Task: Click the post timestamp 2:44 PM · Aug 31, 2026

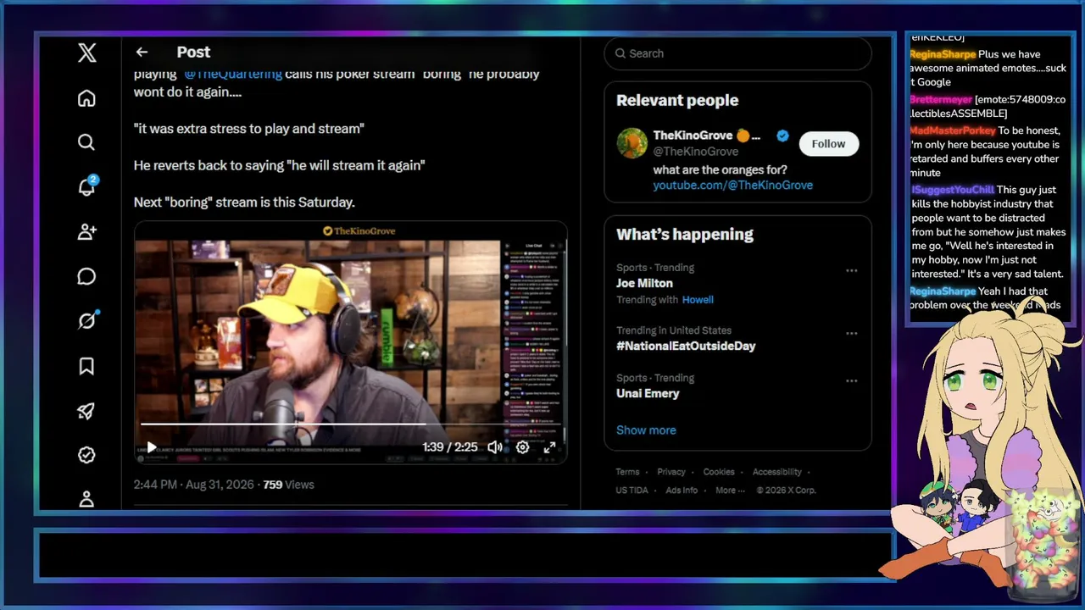Action: click(194, 485)
